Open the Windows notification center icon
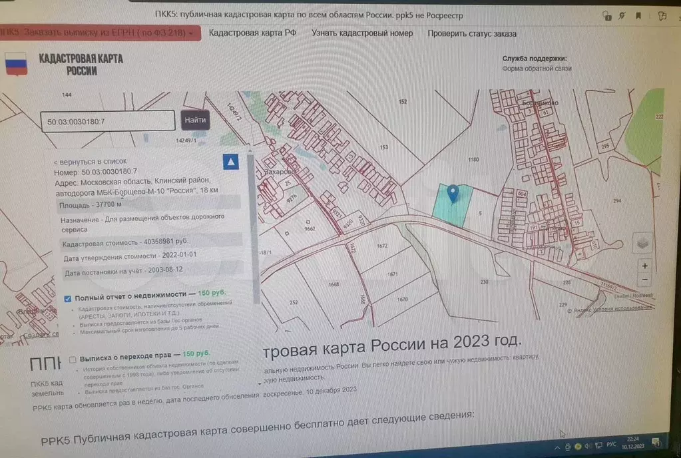 point(656,443)
